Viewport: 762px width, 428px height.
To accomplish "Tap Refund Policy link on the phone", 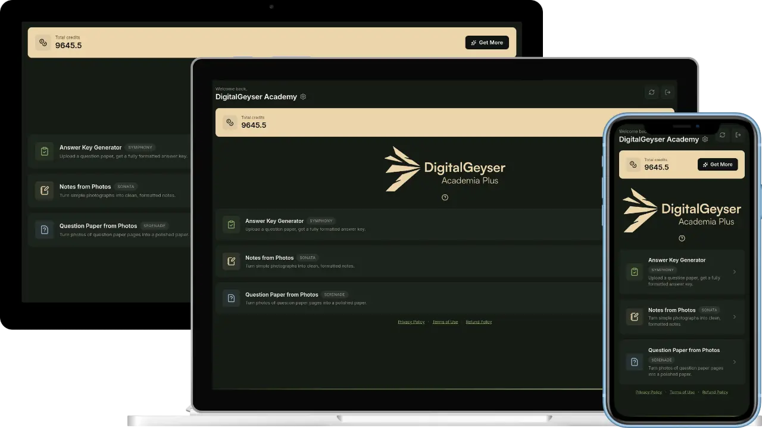I will (x=715, y=392).
